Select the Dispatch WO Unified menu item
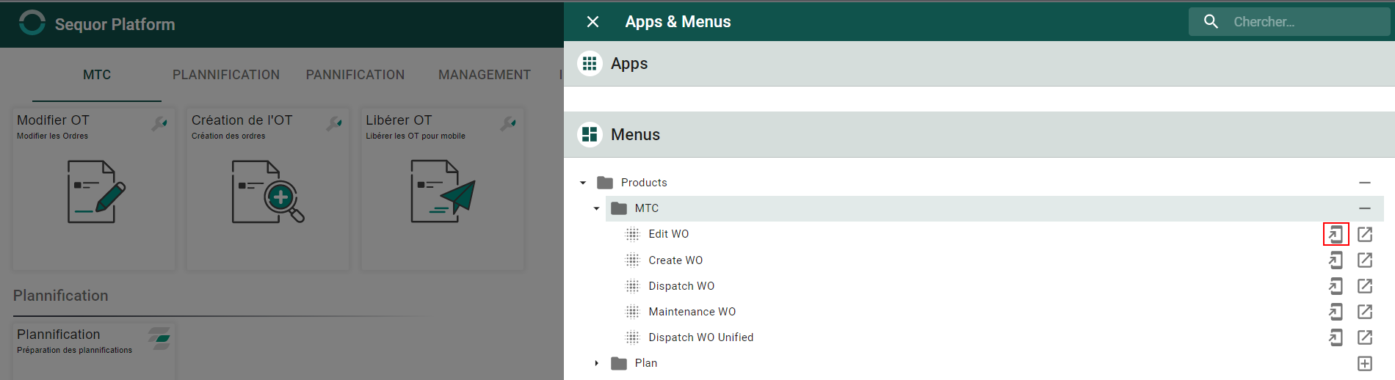1395x380 pixels. (700, 337)
